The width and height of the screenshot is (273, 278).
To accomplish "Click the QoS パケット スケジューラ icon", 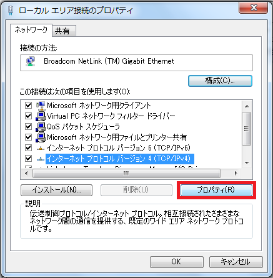I will pos(41,127).
